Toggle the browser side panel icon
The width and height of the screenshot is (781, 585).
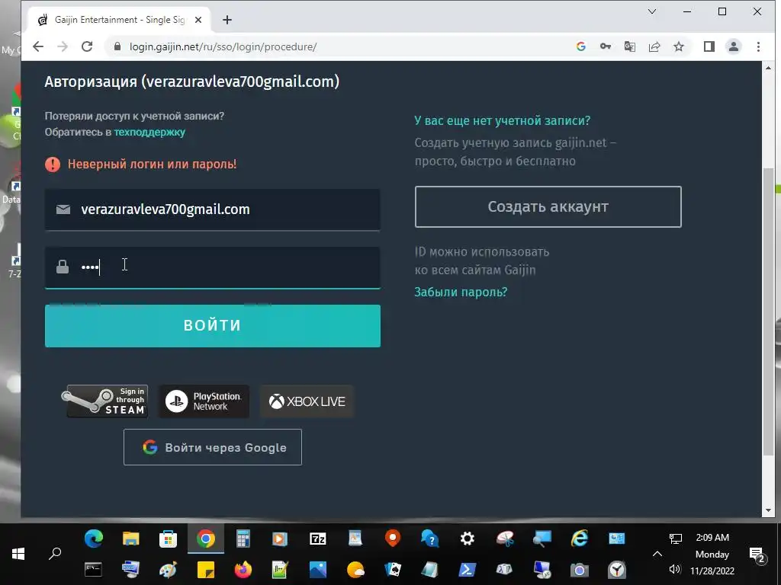coord(709,46)
